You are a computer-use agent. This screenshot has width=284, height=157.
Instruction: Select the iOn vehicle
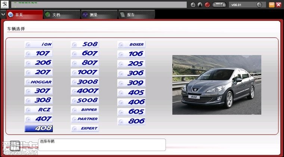[38, 44]
